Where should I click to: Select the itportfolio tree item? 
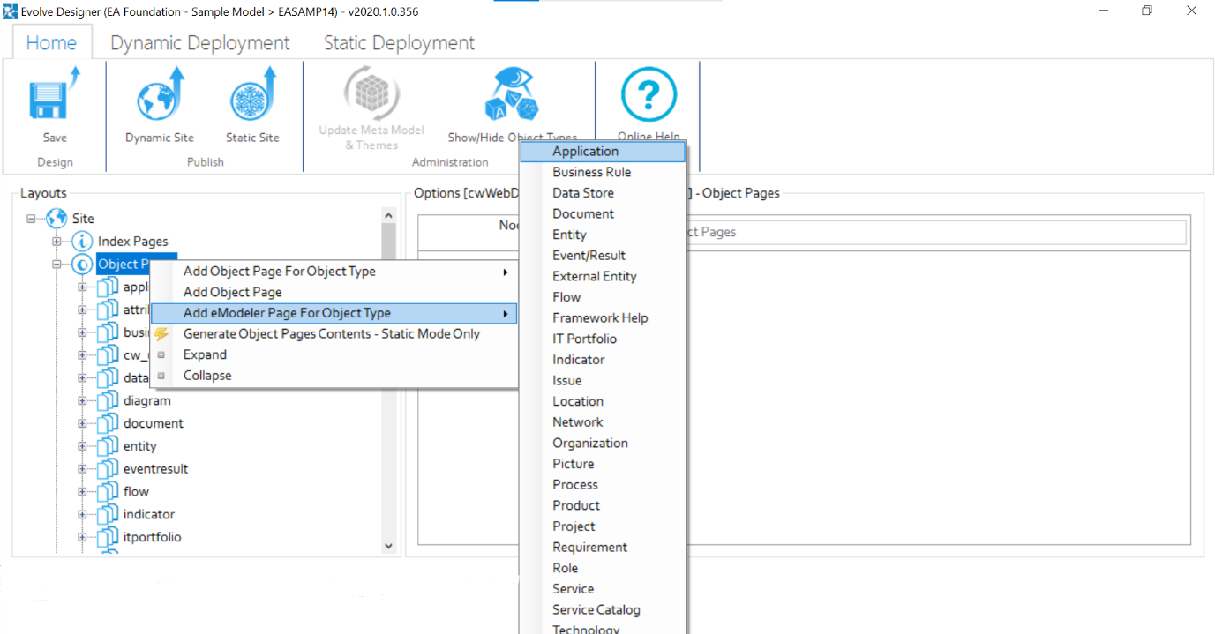point(152,537)
